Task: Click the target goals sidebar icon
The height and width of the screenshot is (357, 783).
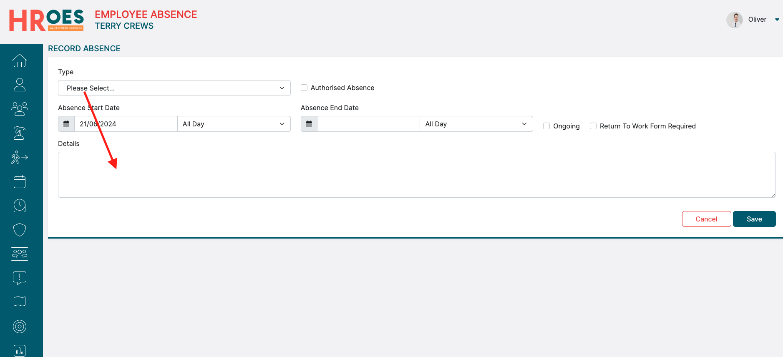Action: click(20, 326)
